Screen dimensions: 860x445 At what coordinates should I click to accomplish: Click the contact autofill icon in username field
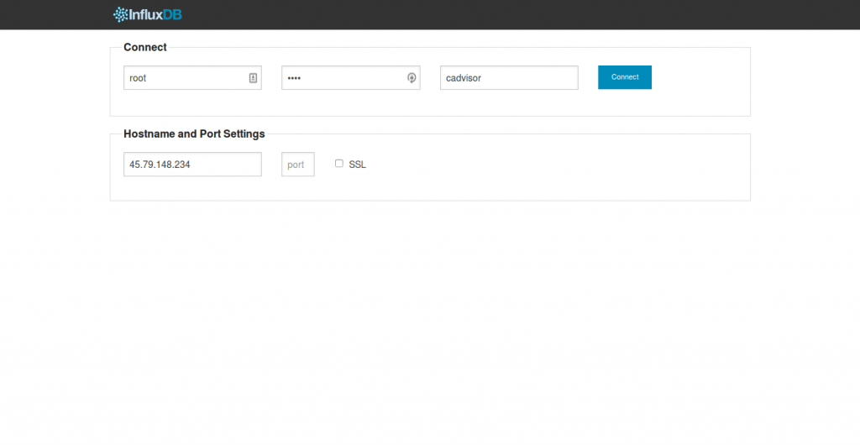[x=253, y=78]
